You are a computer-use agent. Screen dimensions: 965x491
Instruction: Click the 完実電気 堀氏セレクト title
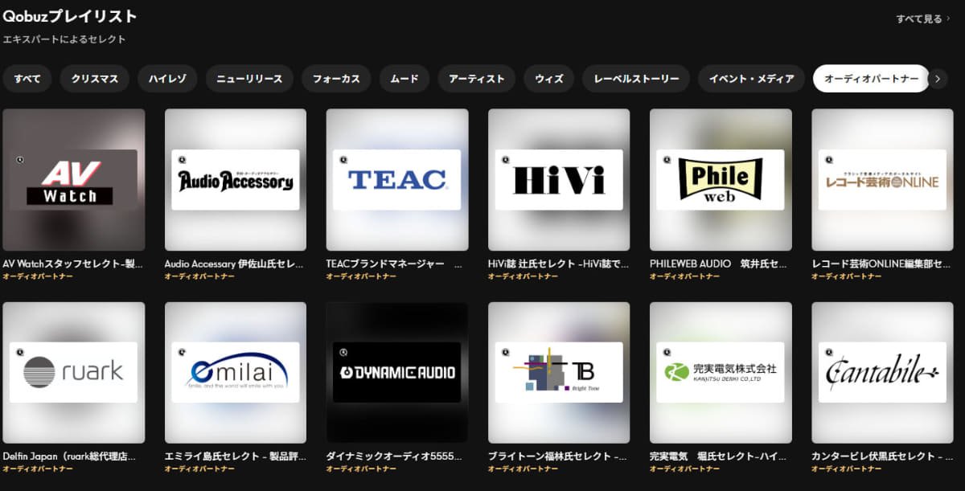tap(718, 456)
